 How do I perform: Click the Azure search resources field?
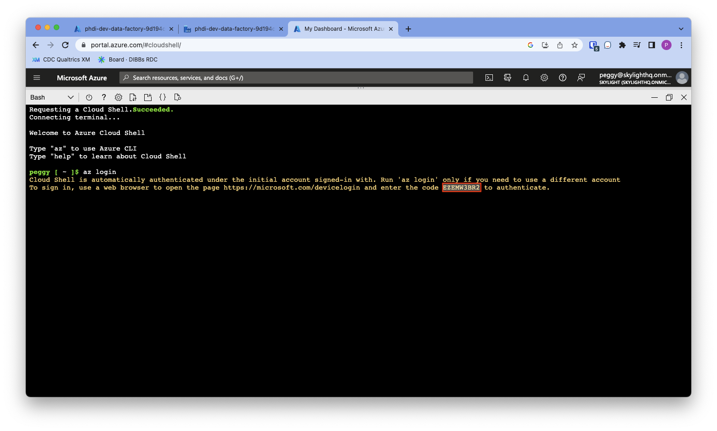tap(296, 78)
